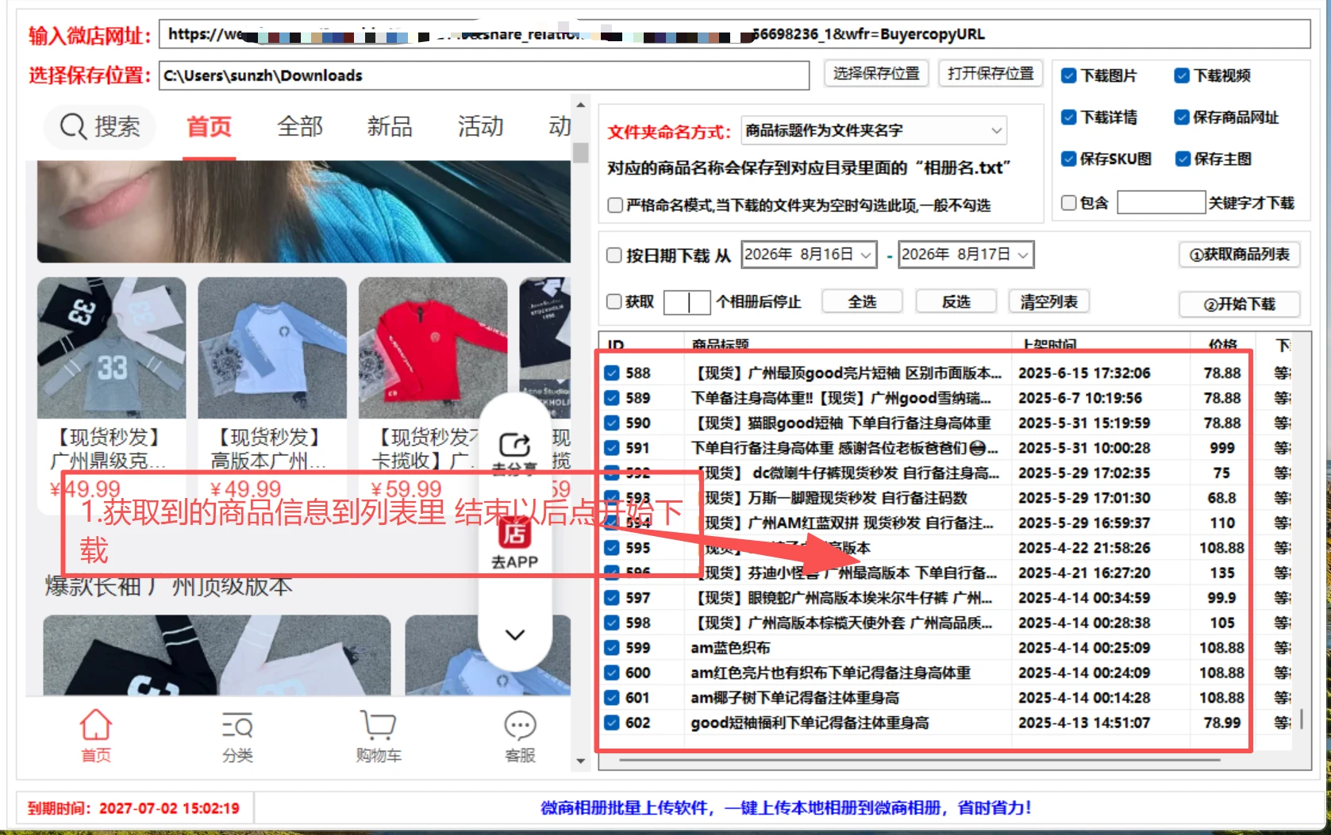This screenshot has height=835, width=1331.
Task: Select the row titled am红色亮片也有织布下单记得备注身高体重
Action: pyautogui.click(x=830, y=672)
